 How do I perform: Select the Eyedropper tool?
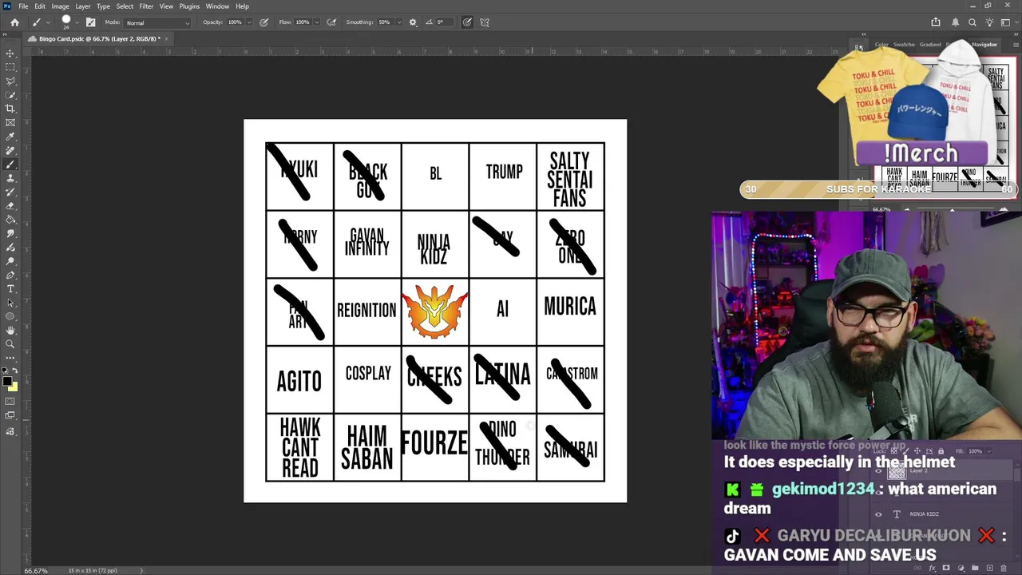point(10,137)
